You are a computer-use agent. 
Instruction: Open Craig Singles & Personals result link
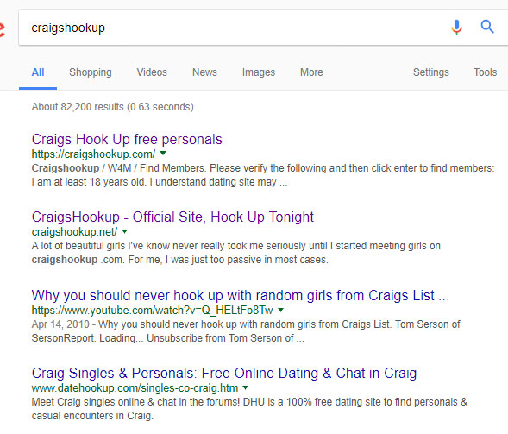[x=224, y=373]
